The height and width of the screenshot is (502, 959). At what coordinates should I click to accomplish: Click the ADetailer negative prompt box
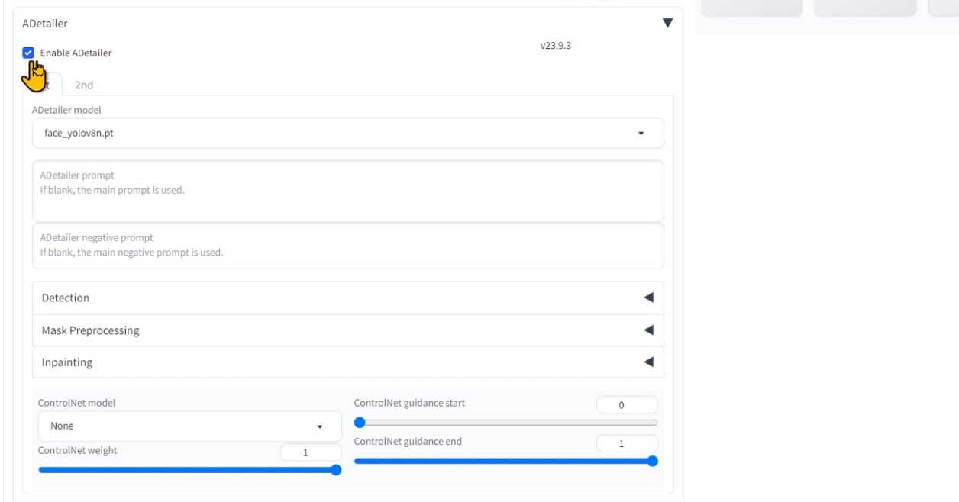347,246
